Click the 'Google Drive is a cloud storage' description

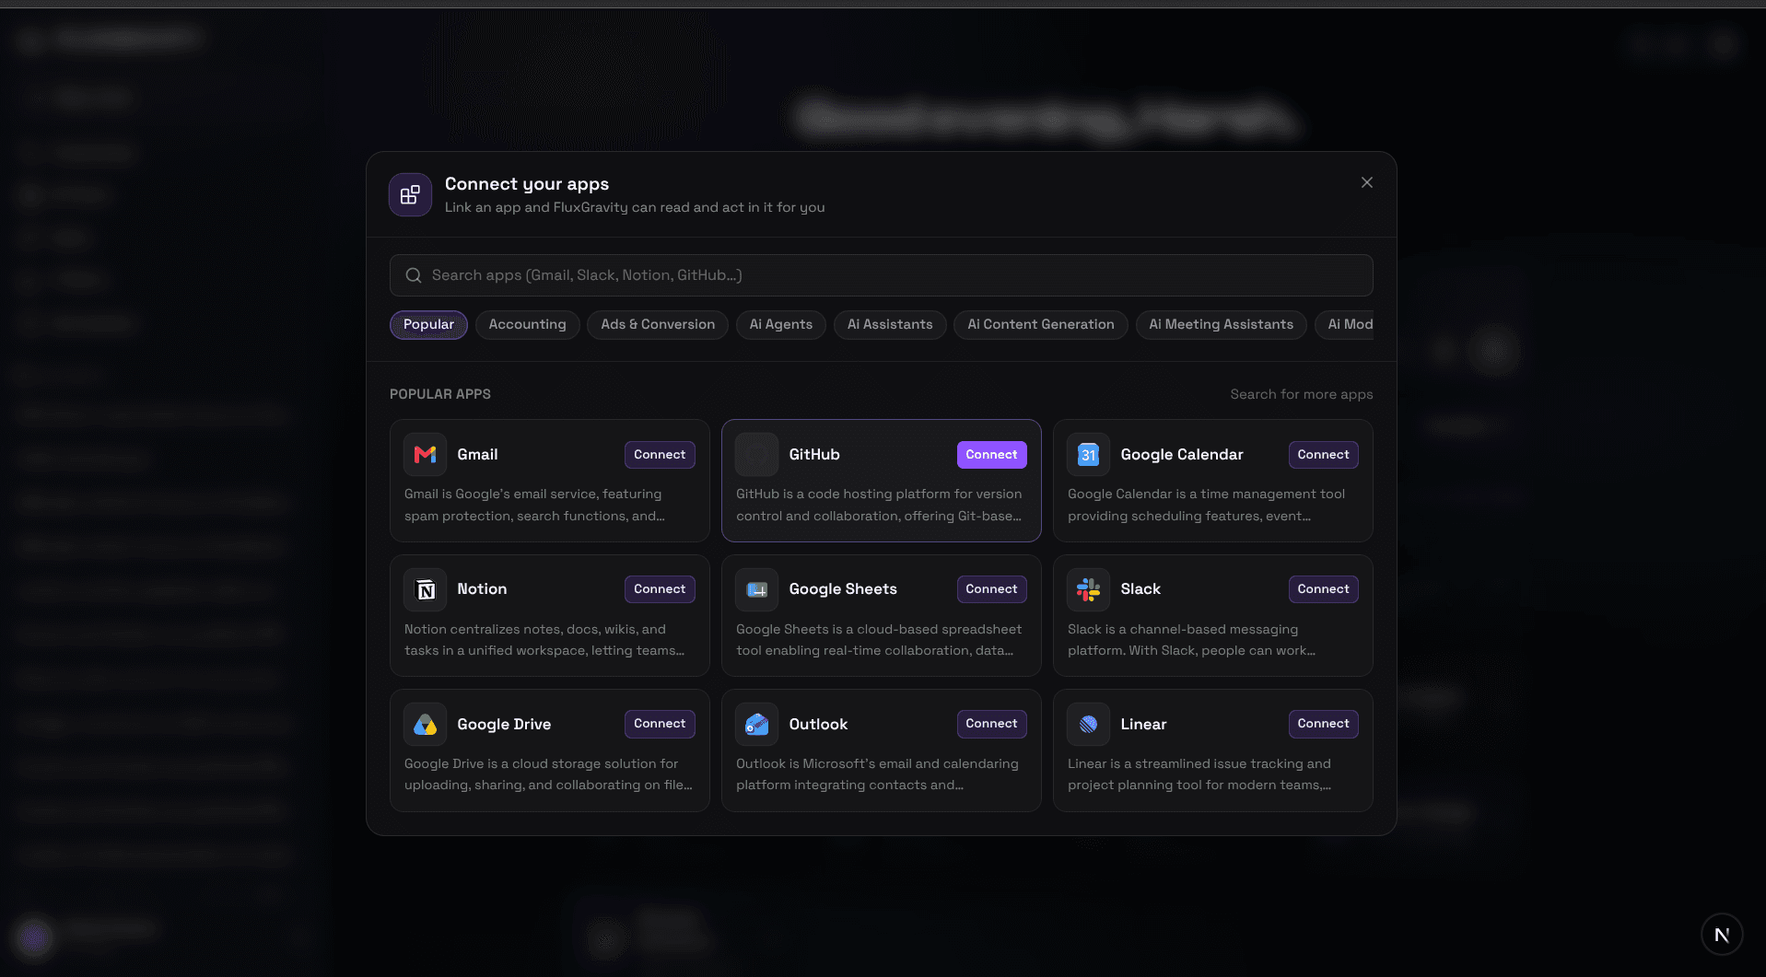coord(548,774)
